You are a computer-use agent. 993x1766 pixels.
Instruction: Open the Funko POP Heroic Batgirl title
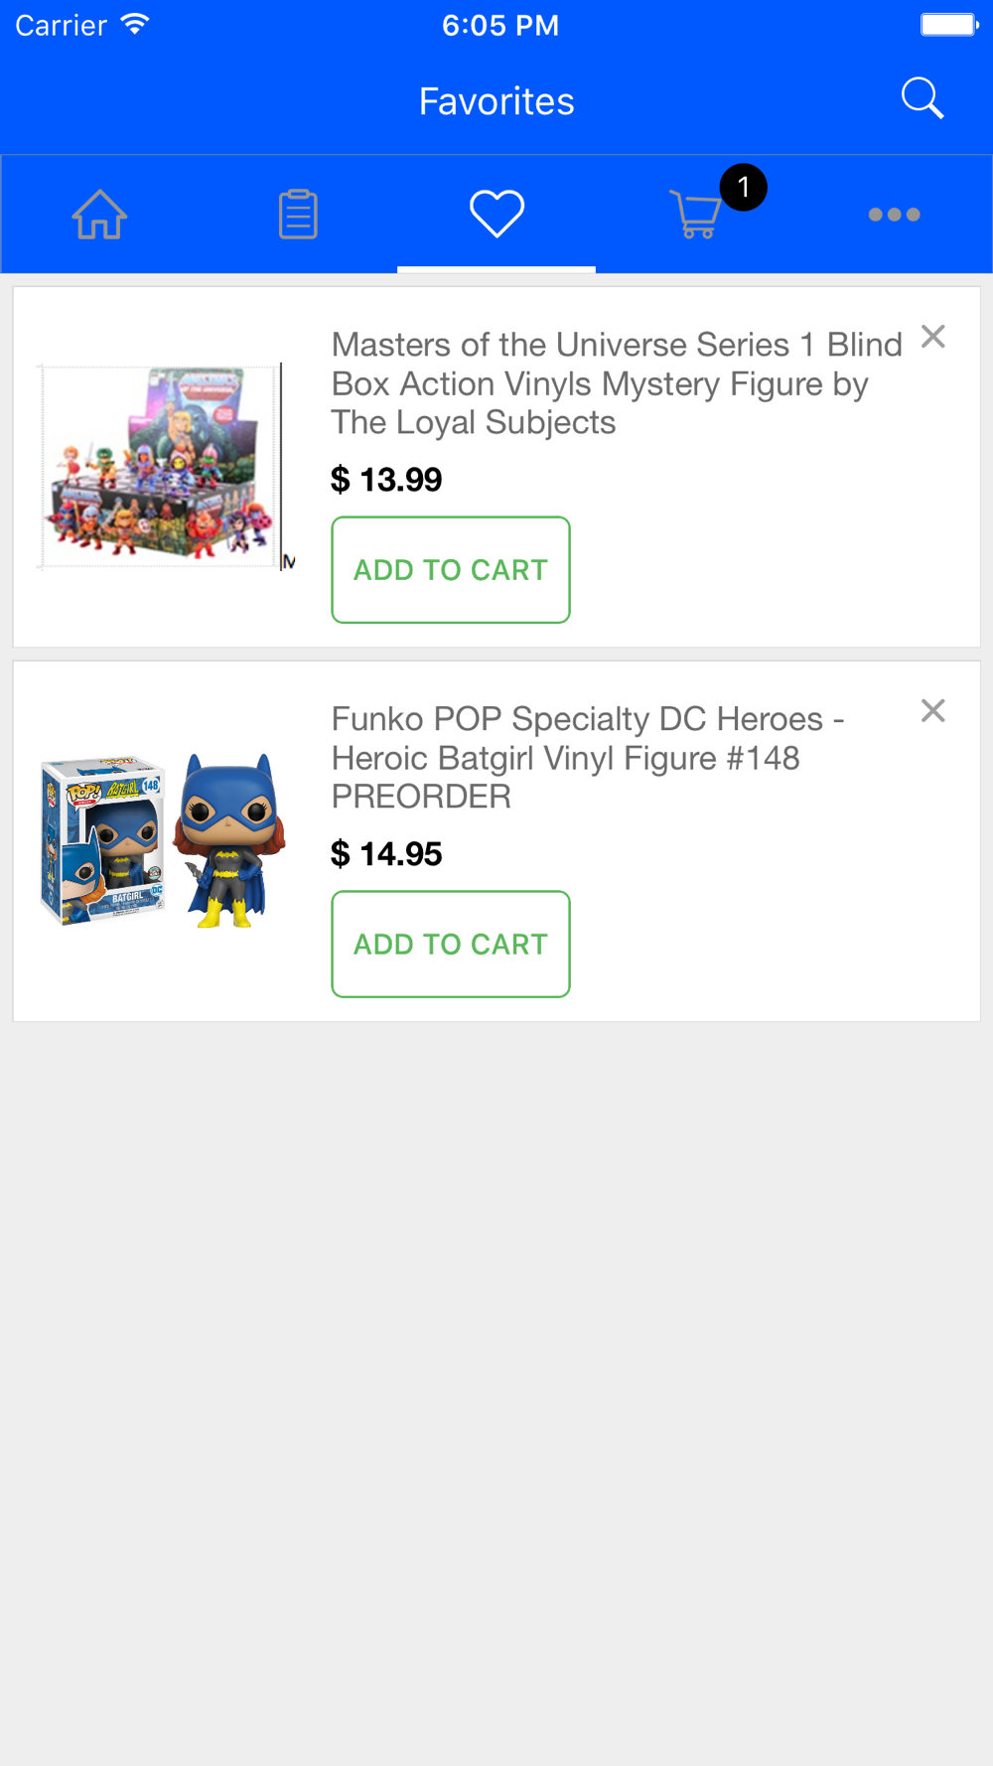(588, 758)
